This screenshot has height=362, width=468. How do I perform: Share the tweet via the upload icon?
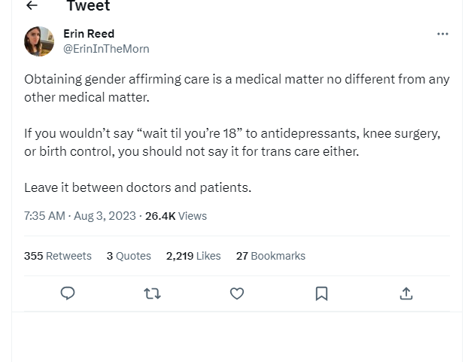coord(406,293)
